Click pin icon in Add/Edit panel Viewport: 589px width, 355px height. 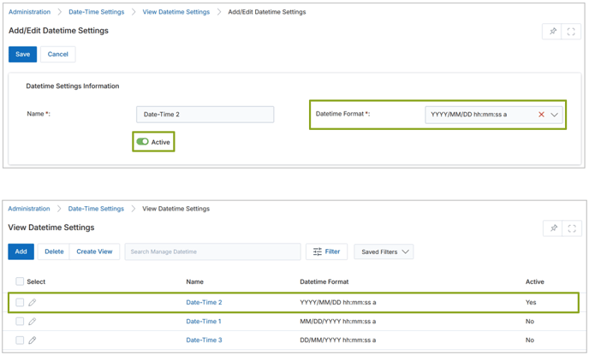click(552, 32)
